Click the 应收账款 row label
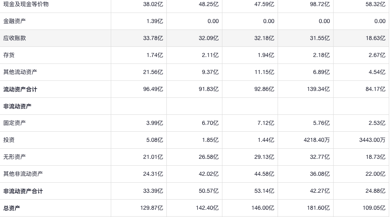Viewport: 390px width, 217px height. 15,38
